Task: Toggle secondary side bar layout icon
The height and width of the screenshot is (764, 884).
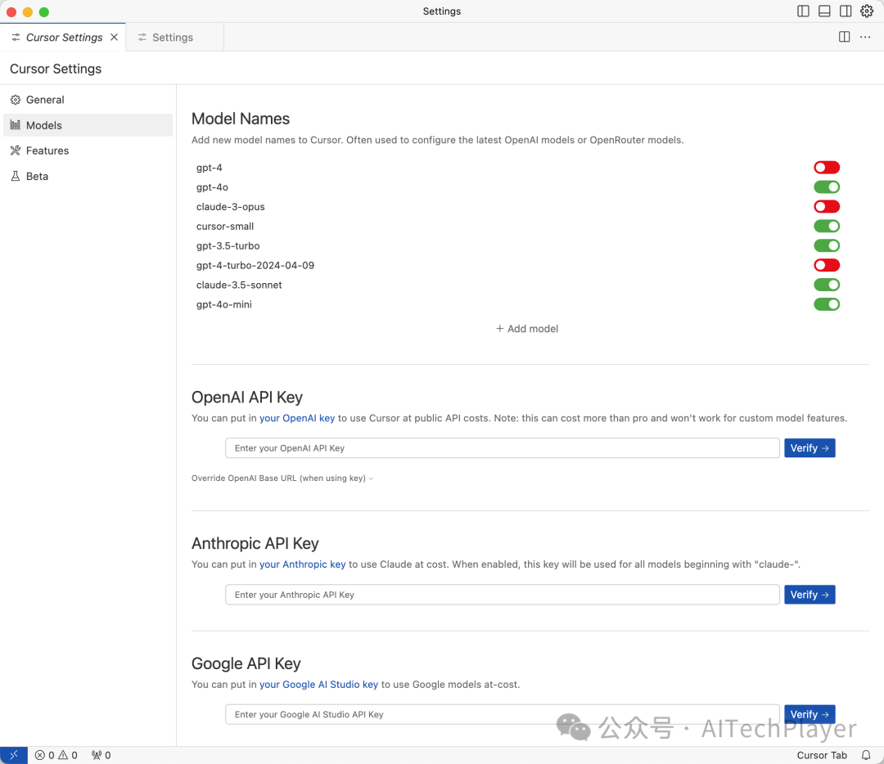Action: (846, 11)
